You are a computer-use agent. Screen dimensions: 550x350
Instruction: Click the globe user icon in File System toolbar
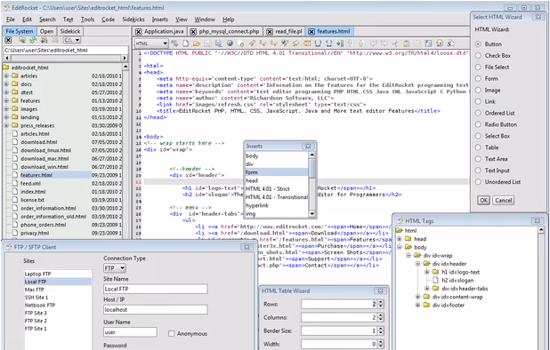(22, 40)
